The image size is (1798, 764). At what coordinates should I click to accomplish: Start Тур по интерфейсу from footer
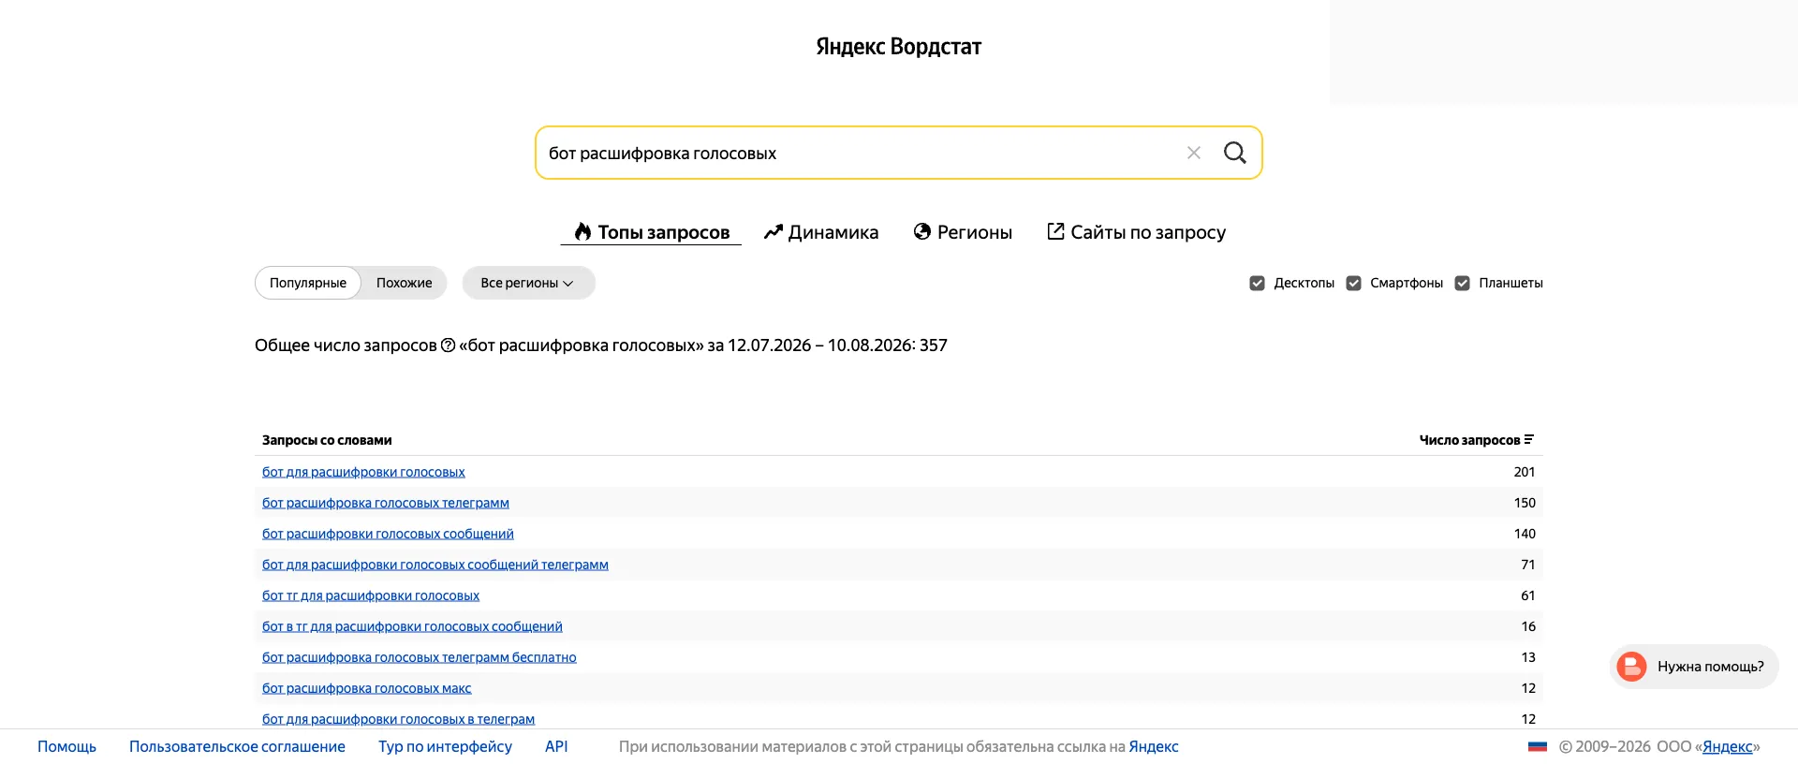click(445, 746)
